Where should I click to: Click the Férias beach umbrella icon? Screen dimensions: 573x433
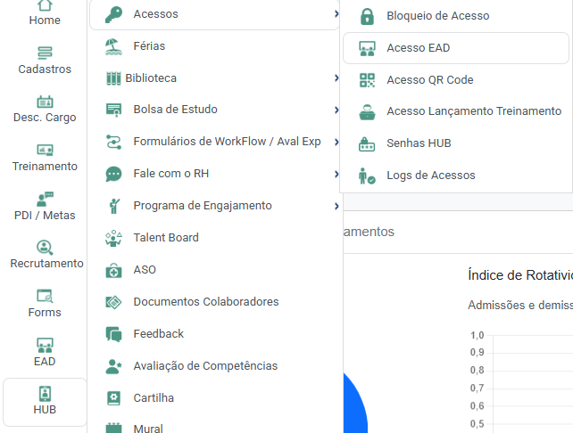click(x=113, y=45)
